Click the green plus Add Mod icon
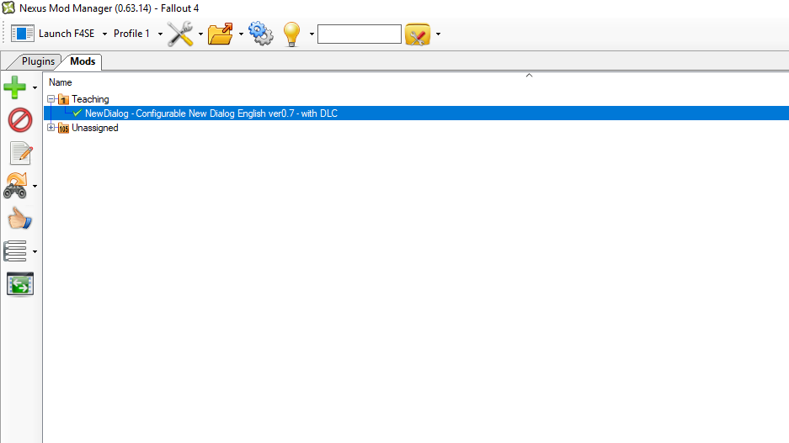The image size is (789, 443). [15, 87]
